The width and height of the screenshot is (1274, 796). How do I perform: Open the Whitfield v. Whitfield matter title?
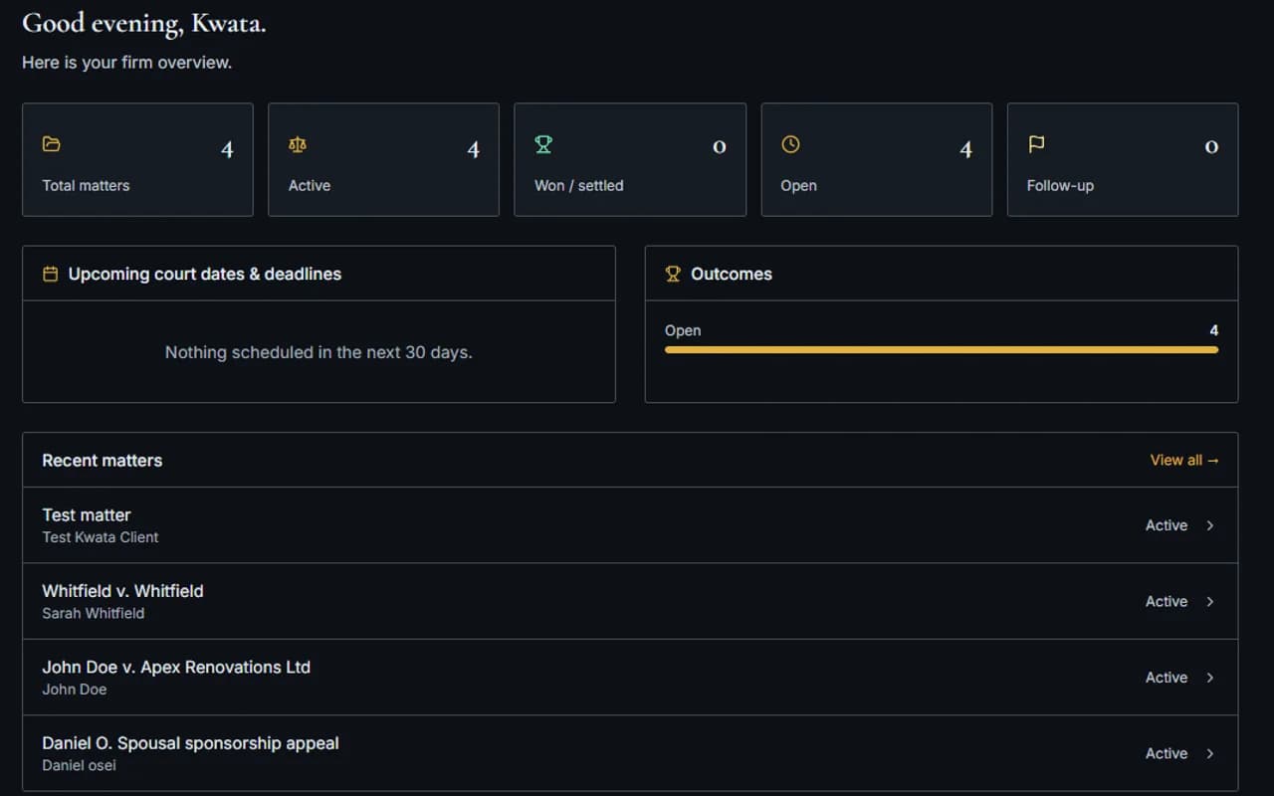click(x=122, y=591)
